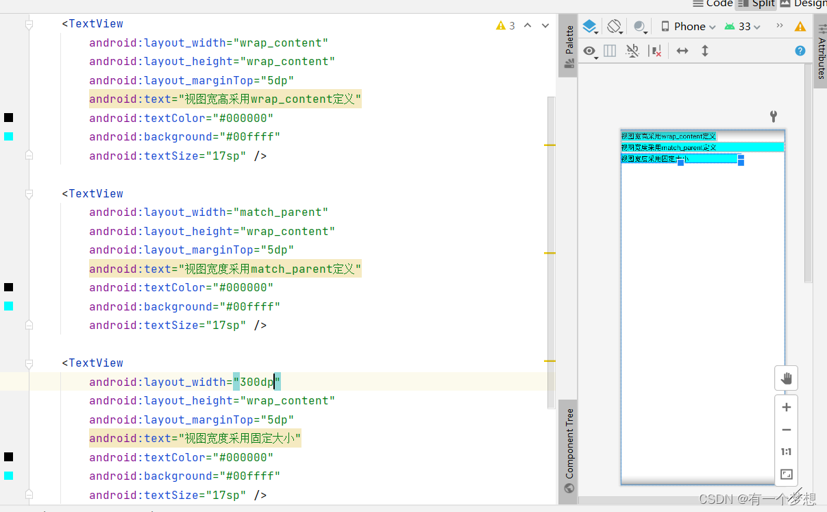
Task: Click the clear constraints red-x icon
Action: (656, 51)
